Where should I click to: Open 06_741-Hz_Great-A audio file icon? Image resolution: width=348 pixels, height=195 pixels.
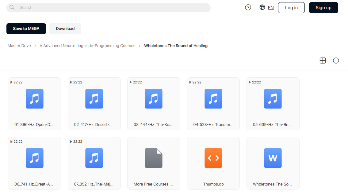coord(35,158)
